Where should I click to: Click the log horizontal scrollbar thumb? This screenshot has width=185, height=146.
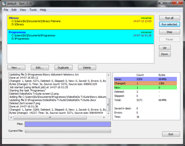[x=50, y=118]
